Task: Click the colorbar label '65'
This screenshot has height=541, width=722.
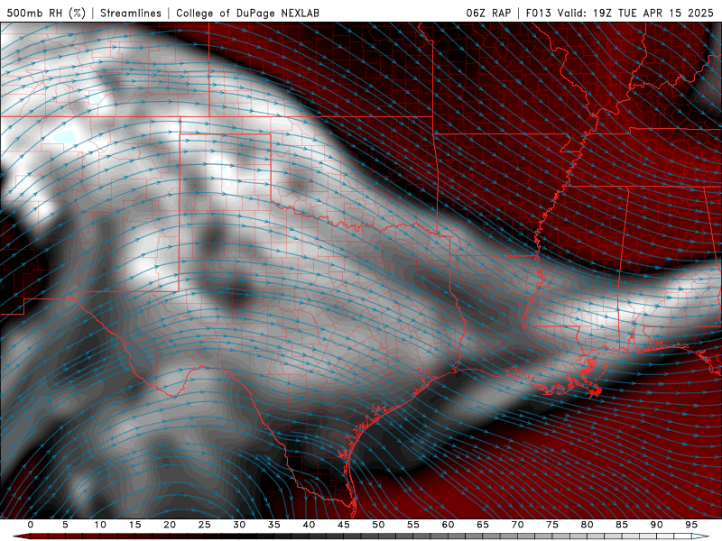Action: click(x=483, y=525)
